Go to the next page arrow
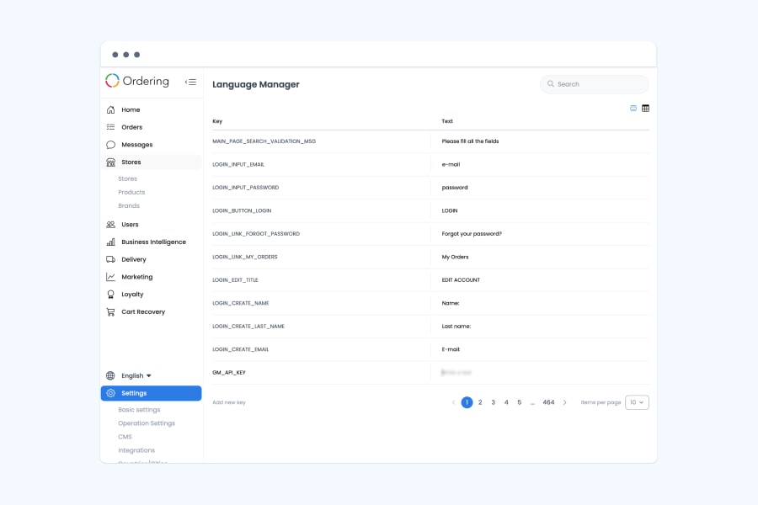The height and width of the screenshot is (505, 758). [564, 402]
